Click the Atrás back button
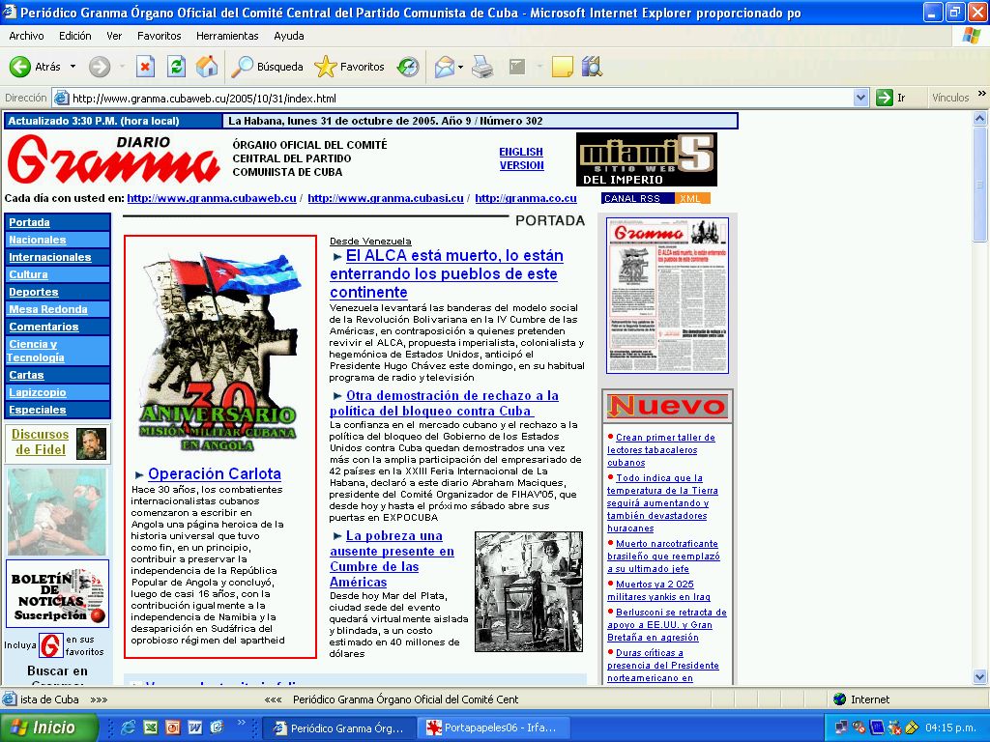 [36, 67]
